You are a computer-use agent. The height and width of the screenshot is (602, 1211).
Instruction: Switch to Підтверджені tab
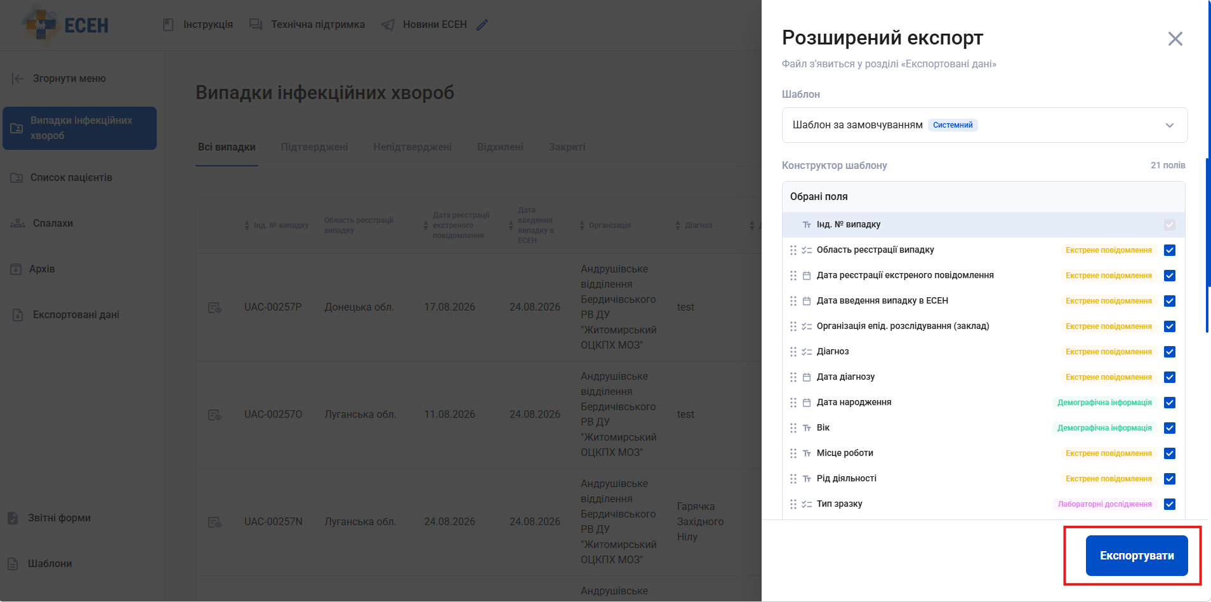click(314, 147)
